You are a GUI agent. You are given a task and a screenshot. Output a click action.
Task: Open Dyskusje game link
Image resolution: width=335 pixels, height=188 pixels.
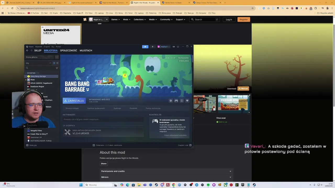(x=117, y=108)
